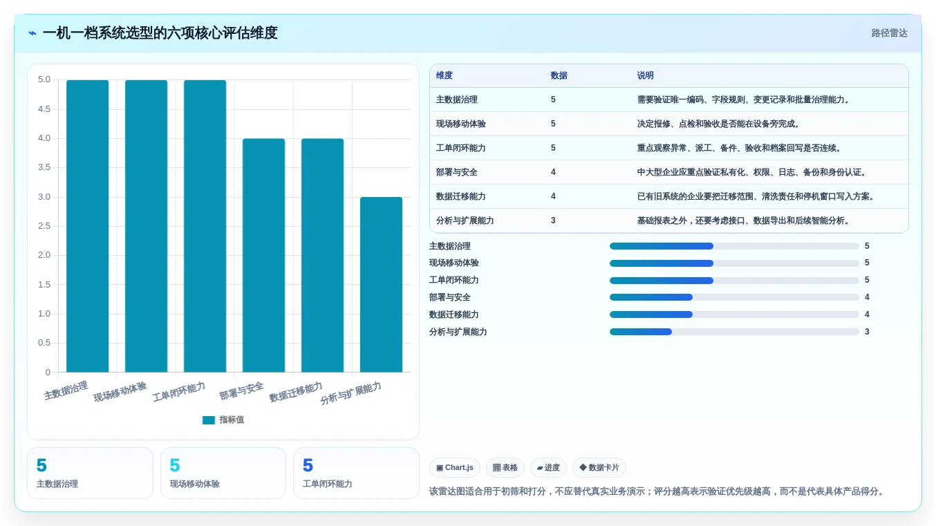Click the 分析与扩展能力 progress bar
This screenshot has height=526, width=936.
coord(734,332)
